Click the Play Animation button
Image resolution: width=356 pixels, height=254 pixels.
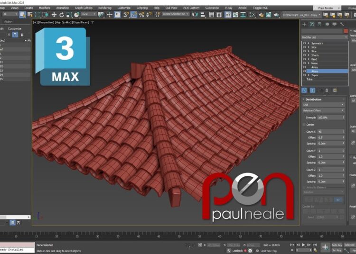click(303, 245)
